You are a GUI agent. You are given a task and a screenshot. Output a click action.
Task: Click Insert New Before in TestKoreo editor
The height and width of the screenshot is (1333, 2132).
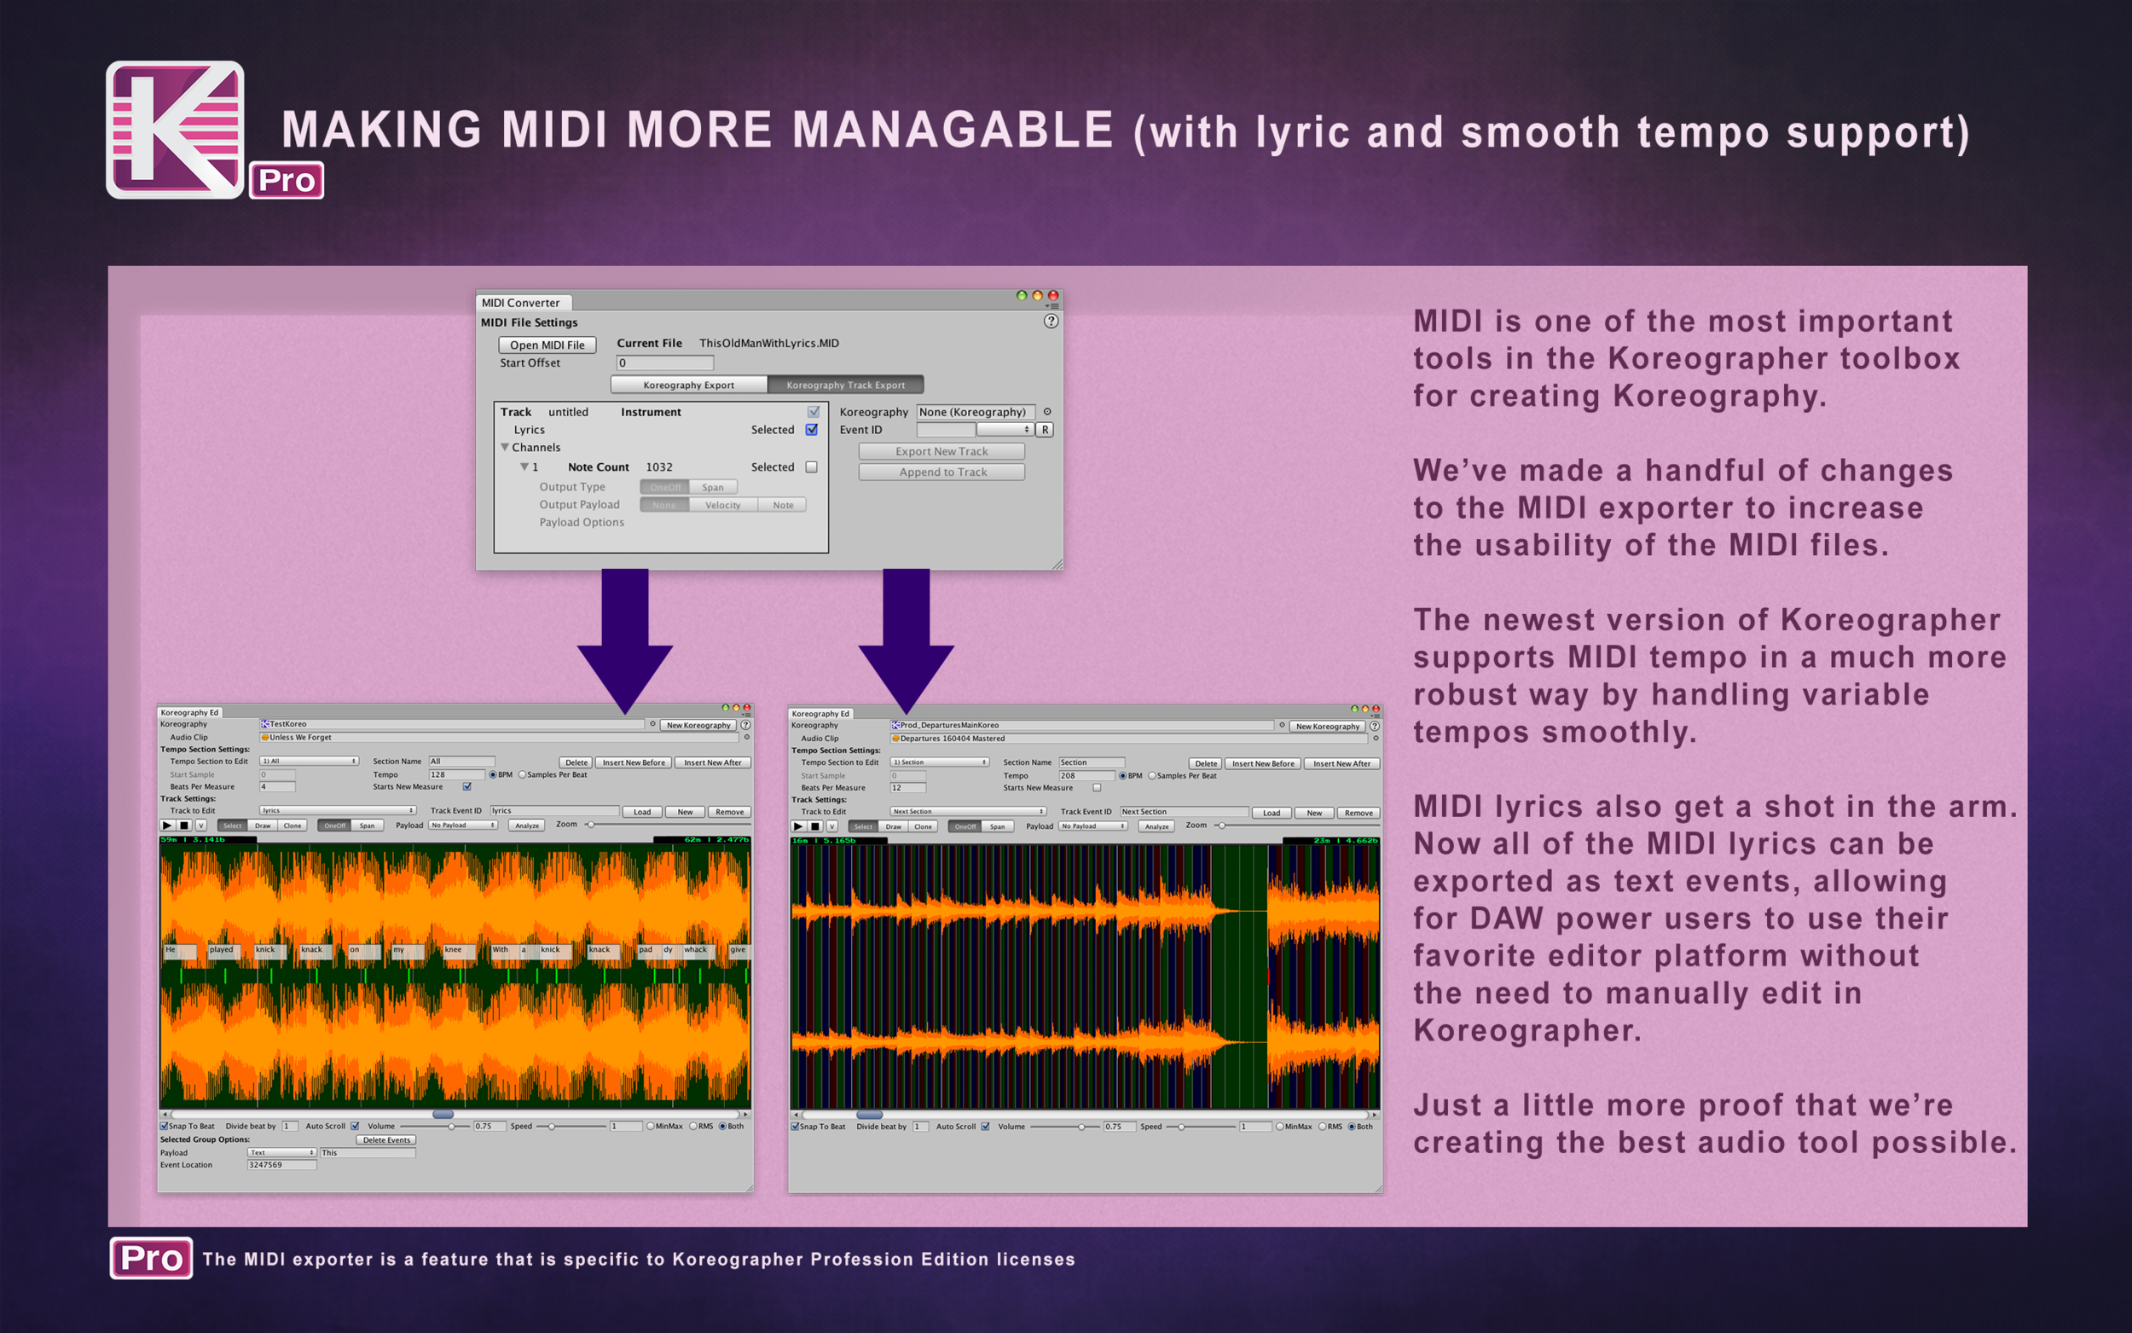(634, 762)
